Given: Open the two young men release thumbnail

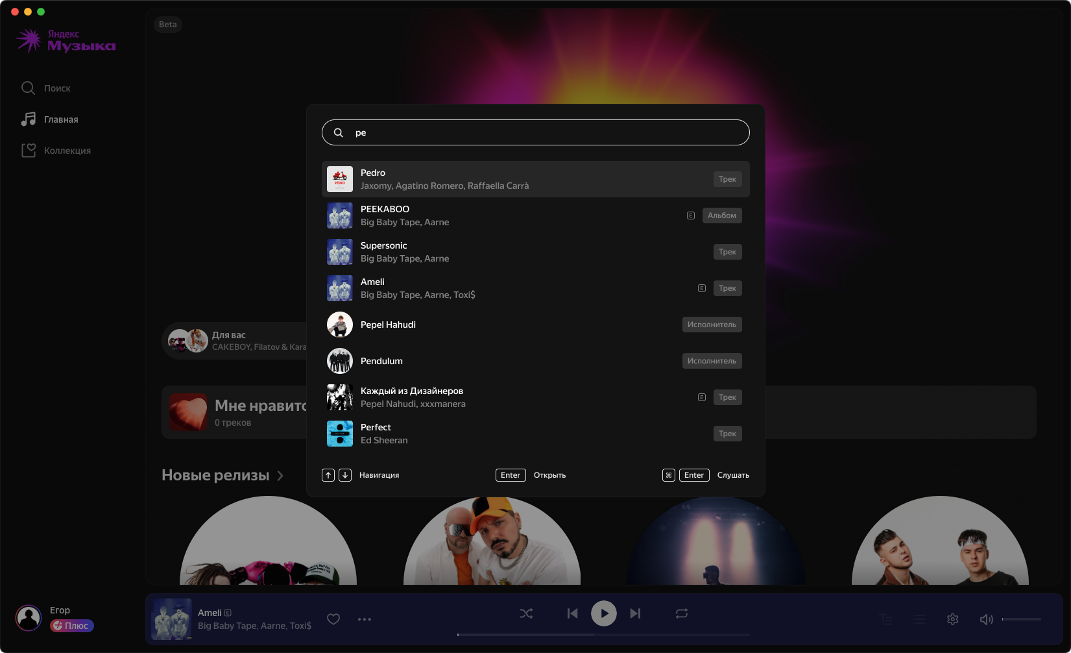Looking at the screenshot, I should click(x=940, y=541).
